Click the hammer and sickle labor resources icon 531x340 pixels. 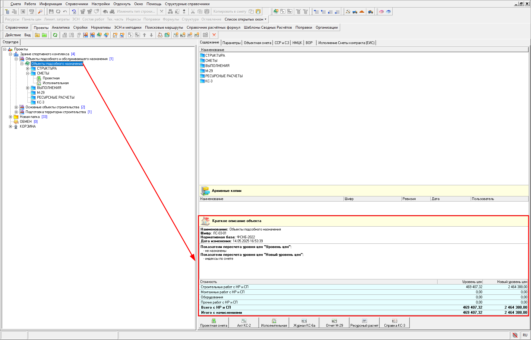coord(348,11)
